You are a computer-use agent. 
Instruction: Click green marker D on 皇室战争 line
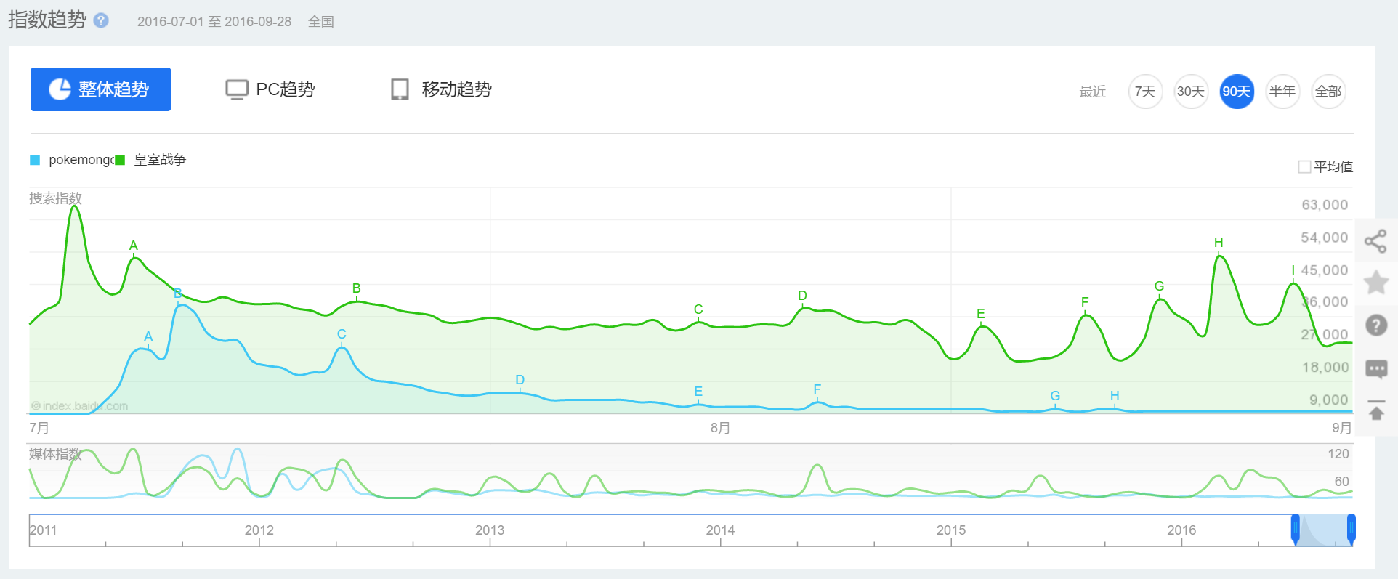[802, 296]
